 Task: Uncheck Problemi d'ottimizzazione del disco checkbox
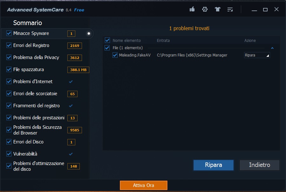[9, 166]
